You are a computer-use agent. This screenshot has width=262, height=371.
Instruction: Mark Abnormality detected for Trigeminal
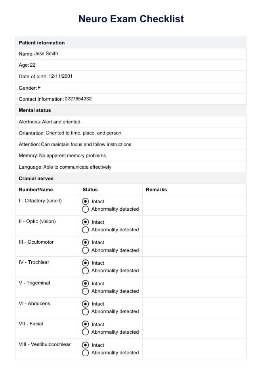pyautogui.click(x=85, y=291)
